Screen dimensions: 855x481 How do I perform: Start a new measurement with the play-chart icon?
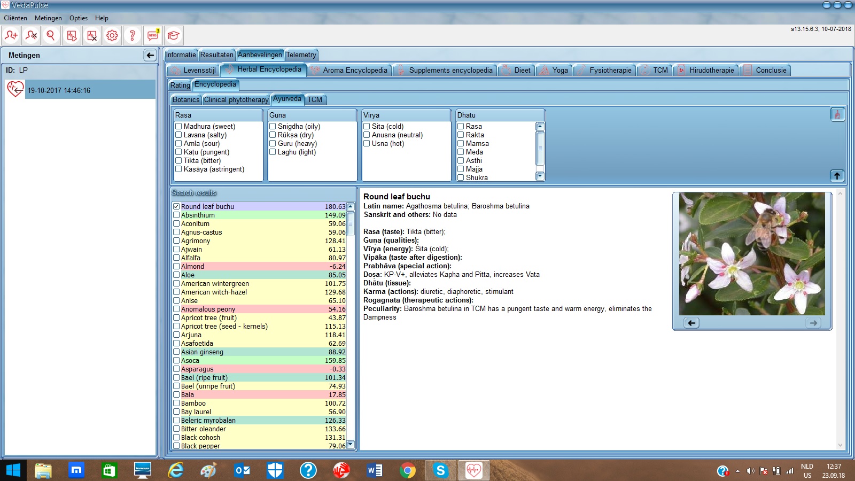click(x=72, y=36)
